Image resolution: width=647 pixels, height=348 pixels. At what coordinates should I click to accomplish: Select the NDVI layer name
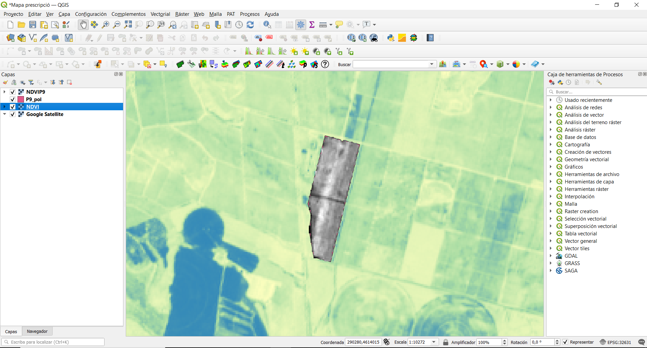pyautogui.click(x=33, y=107)
